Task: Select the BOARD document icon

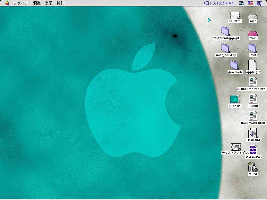Action: point(253,99)
